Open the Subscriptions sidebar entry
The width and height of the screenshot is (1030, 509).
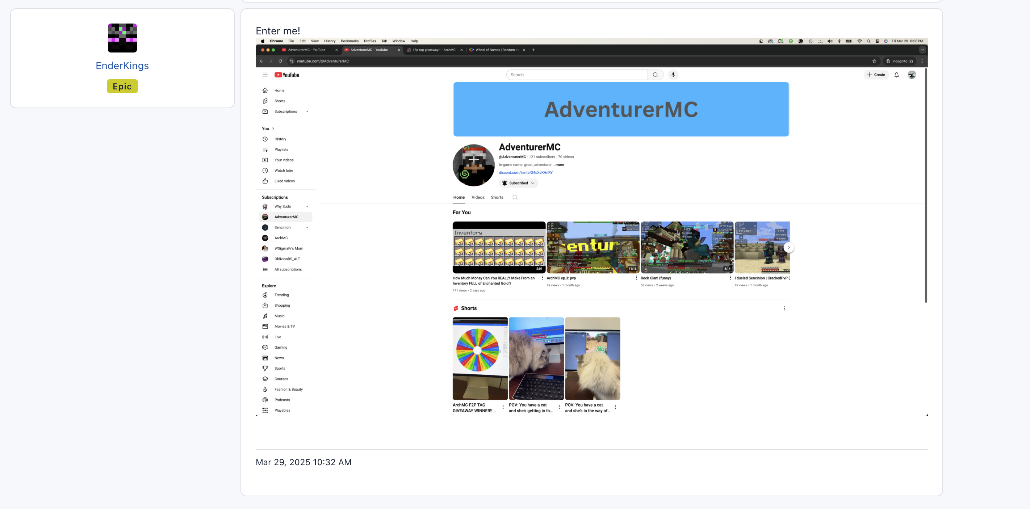[x=285, y=112]
